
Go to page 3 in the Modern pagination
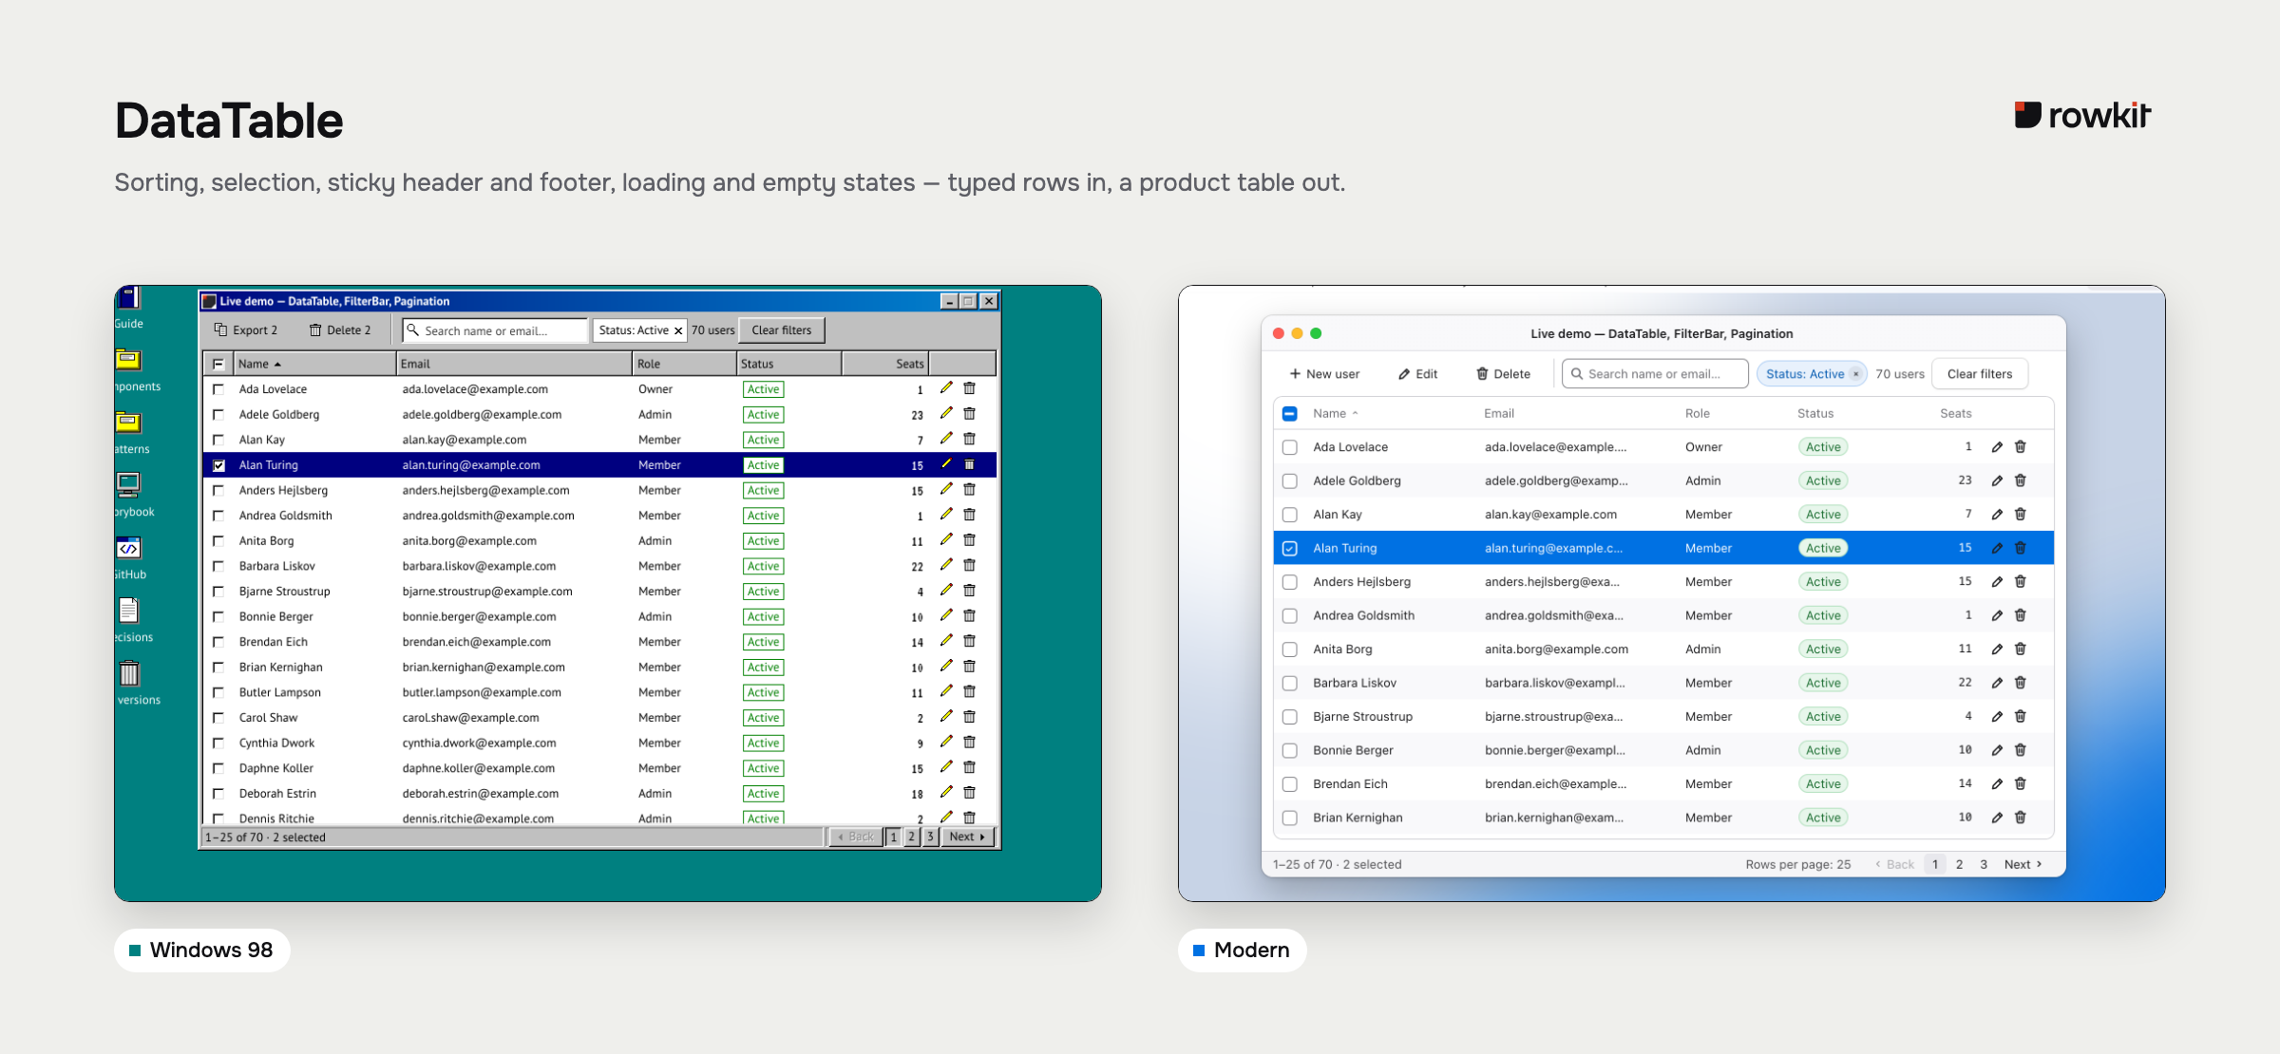click(x=1984, y=864)
